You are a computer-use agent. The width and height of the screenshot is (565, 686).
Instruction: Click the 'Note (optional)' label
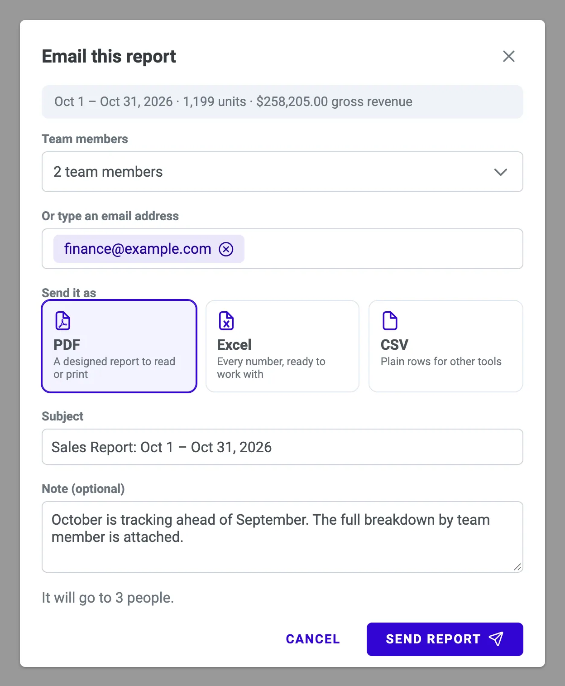tap(83, 489)
